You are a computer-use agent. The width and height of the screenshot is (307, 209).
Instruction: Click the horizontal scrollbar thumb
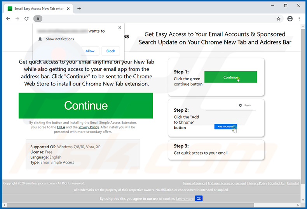coord(131,205)
